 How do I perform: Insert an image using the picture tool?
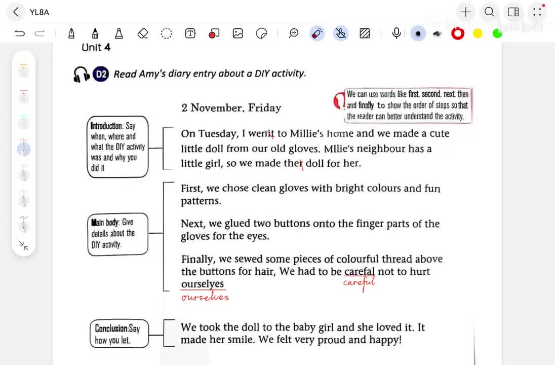238,33
